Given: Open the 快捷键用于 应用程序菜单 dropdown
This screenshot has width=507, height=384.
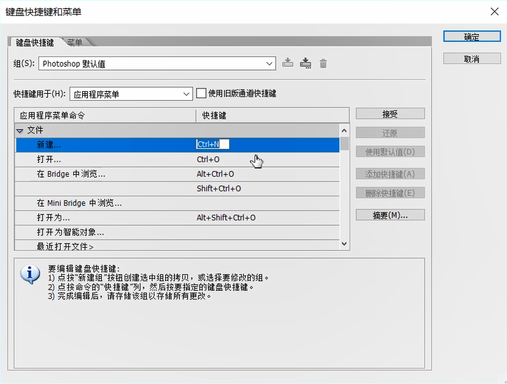Looking at the screenshot, I should click(x=131, y=94).
